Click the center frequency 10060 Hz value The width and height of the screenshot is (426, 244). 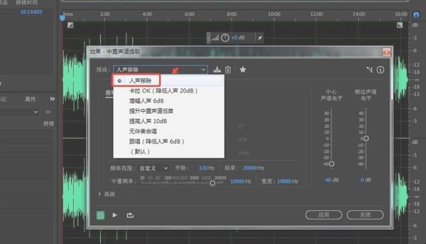point(241,181)
